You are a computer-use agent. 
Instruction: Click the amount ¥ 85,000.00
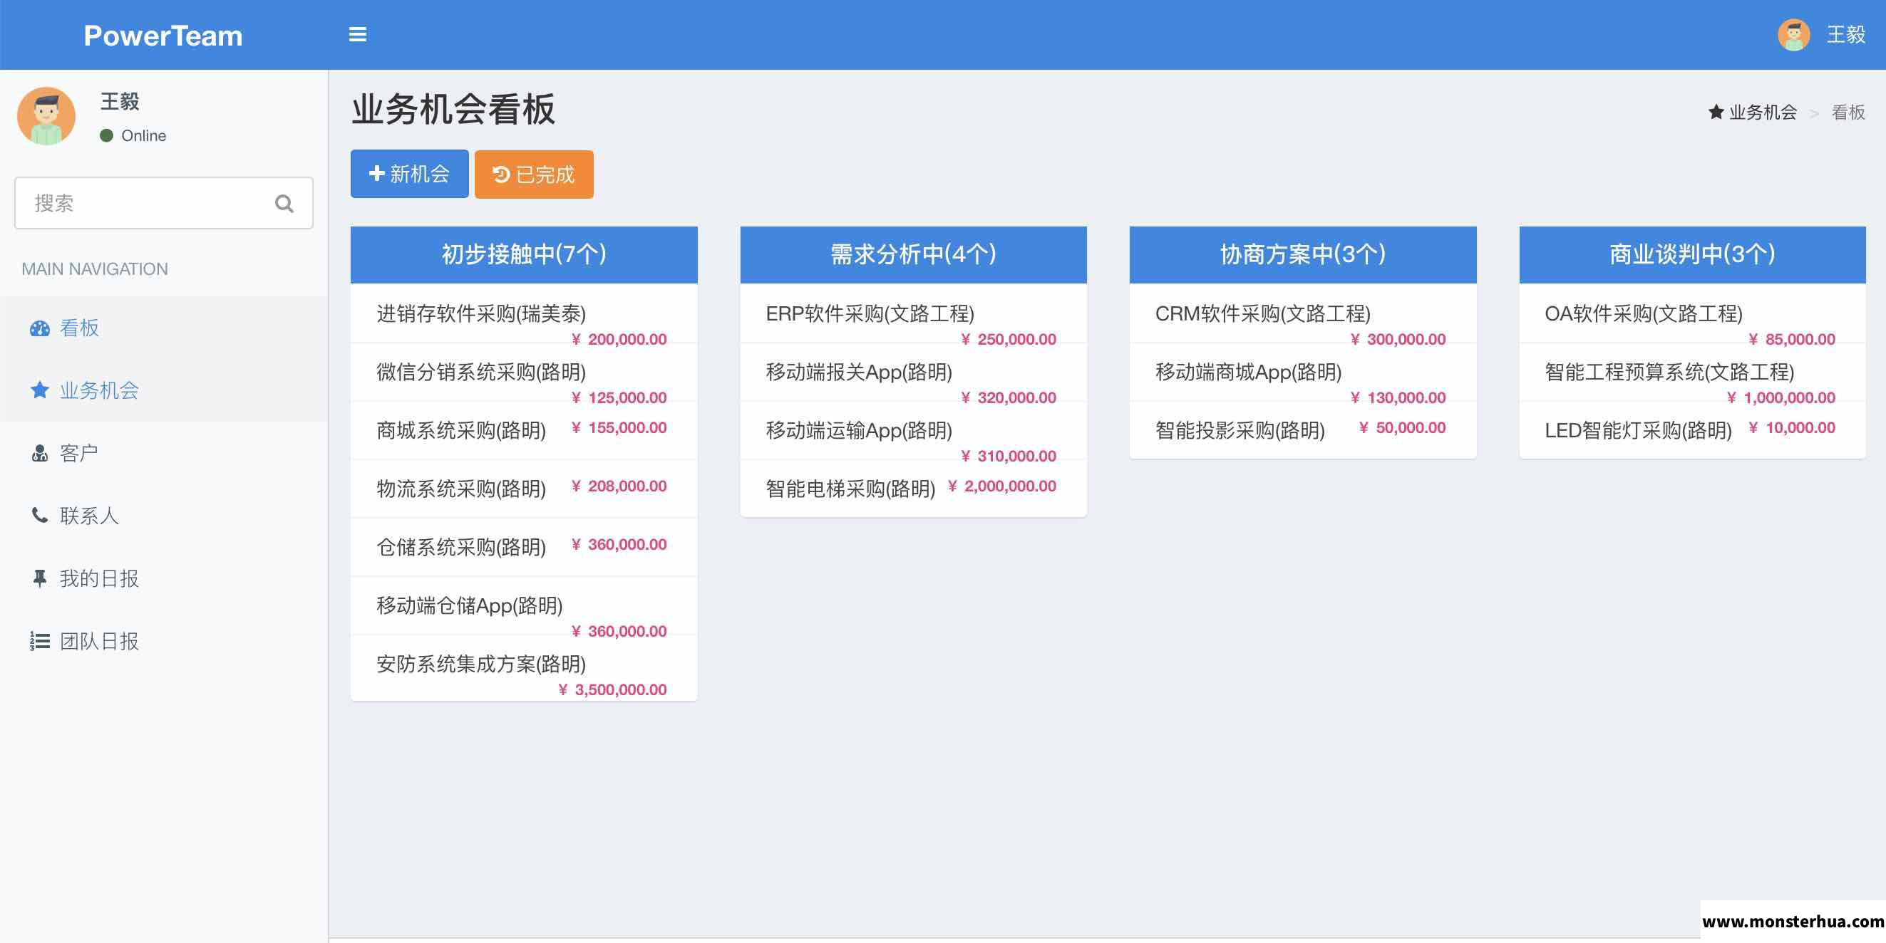1791,340
